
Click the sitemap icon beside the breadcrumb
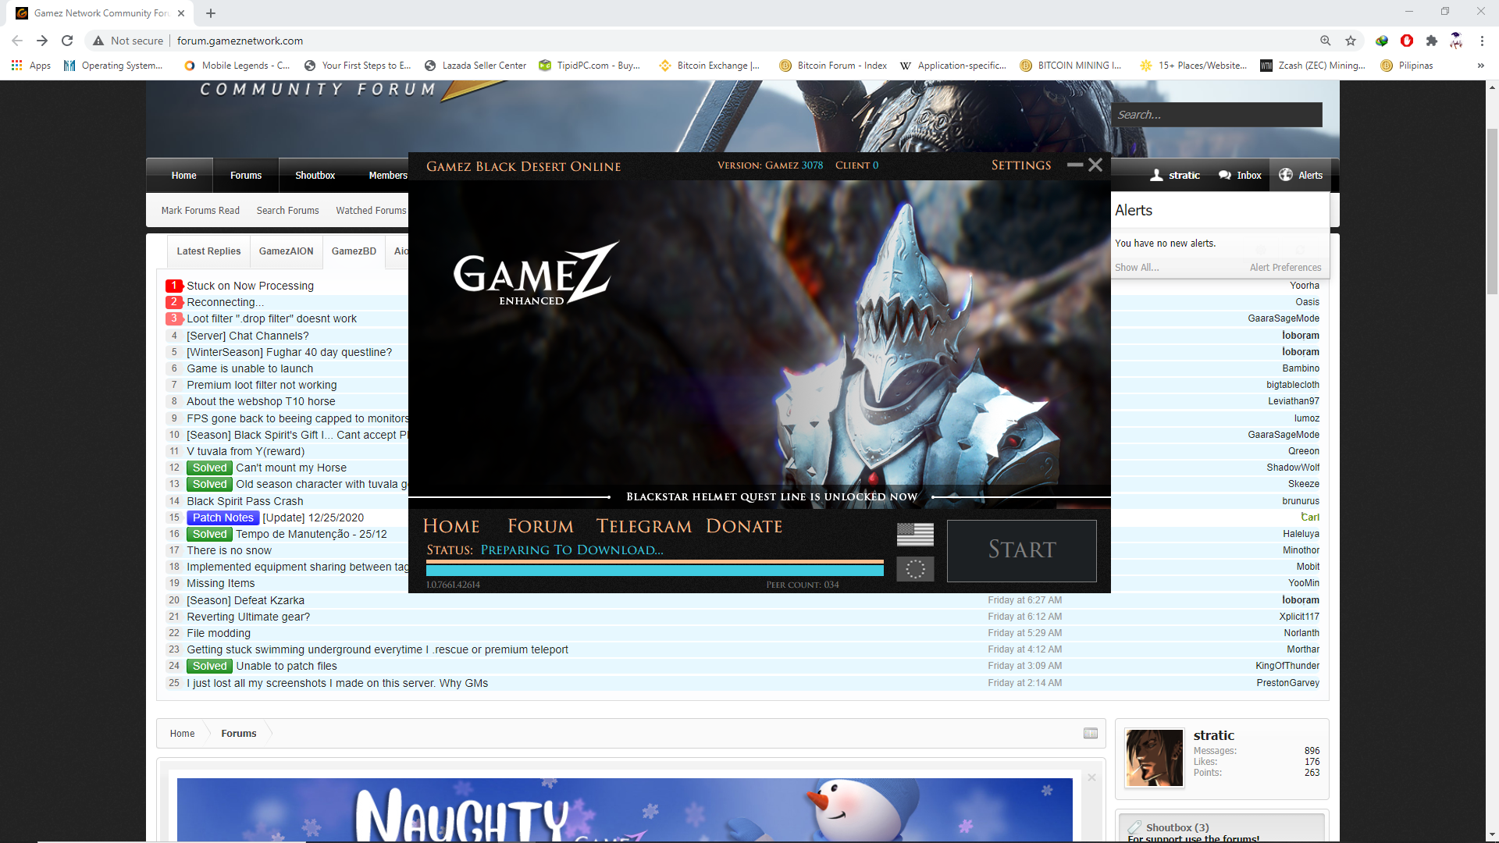tap(1091, 734)
